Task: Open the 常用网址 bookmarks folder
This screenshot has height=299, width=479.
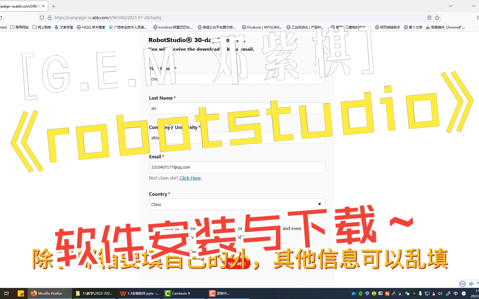Action: coord(19,27)
